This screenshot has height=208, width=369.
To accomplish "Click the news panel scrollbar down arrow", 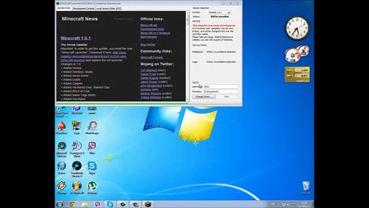I will [187, 99].
